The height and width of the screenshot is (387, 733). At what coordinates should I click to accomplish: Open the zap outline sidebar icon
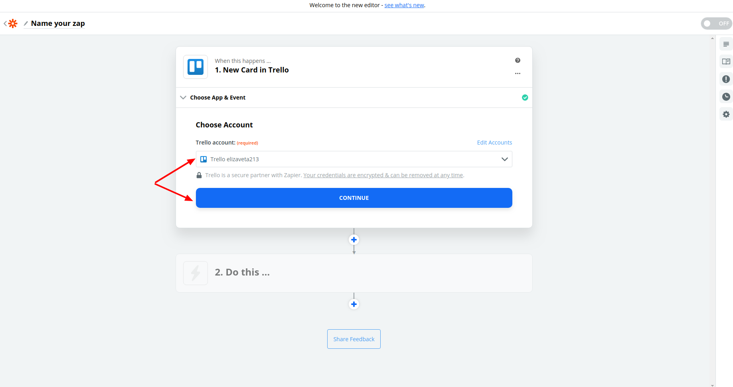click(726, 44)
